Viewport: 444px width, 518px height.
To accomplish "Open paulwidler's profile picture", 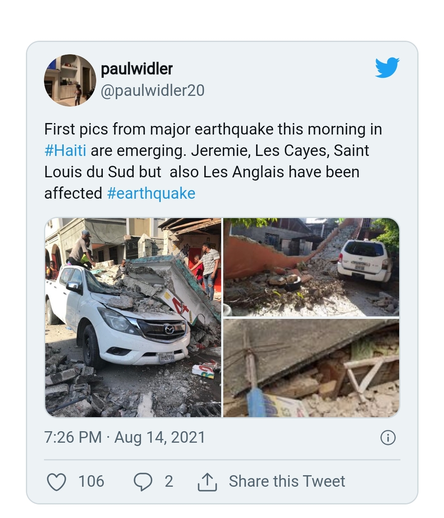I will [70, 80].
